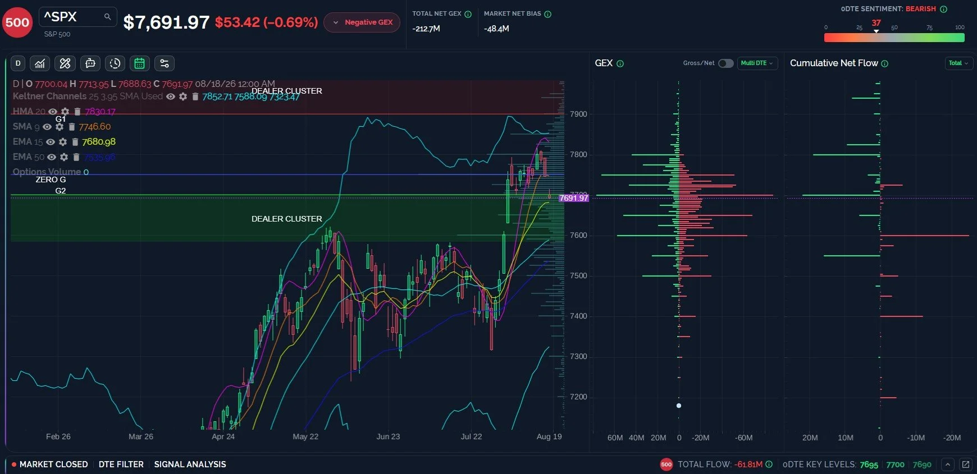Click info icon beside Total Flow value

coord(769,464)
